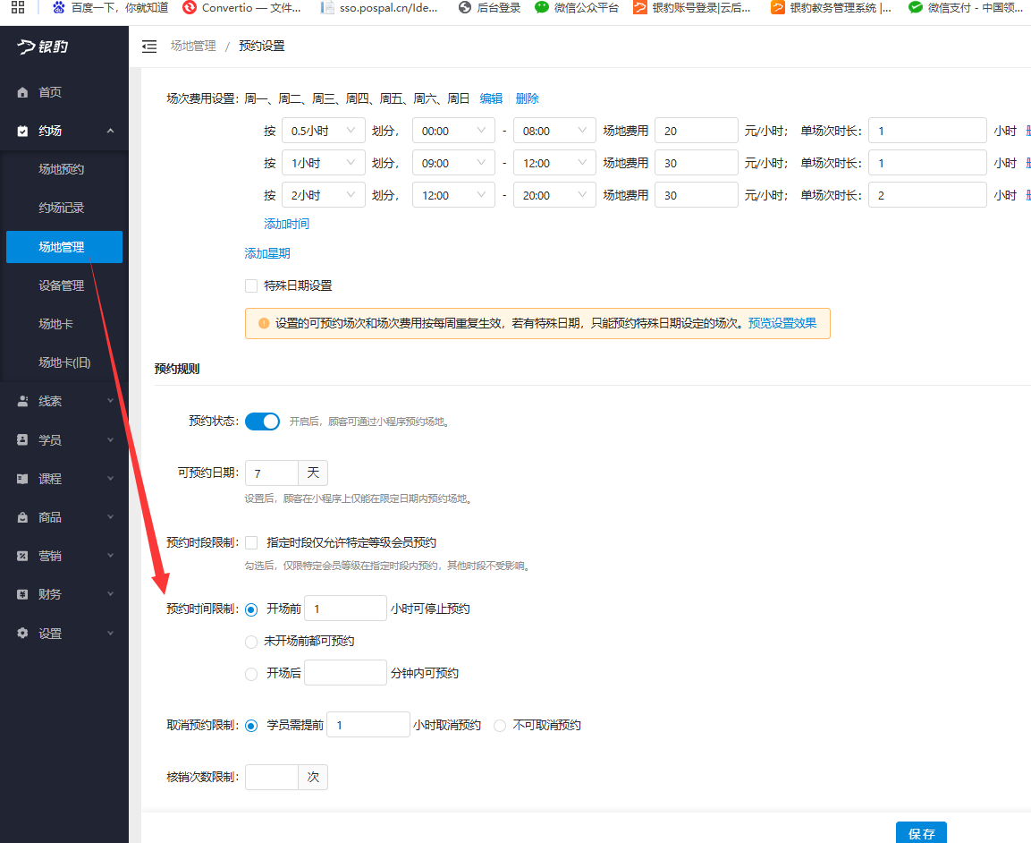Click the 财务 finance icon in sidebar
Image resolution: width=1031 pixels, height=843 pixels.
tap(23, 594)
